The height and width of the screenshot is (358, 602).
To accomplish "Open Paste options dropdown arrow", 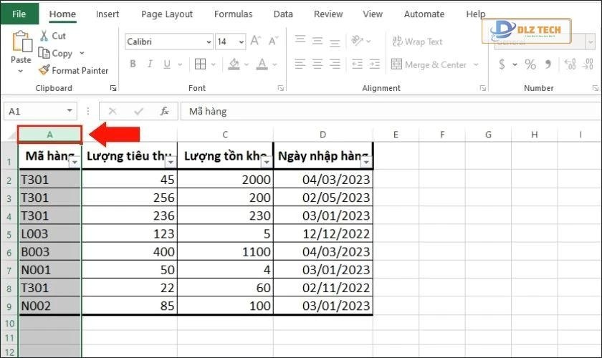I will [x=21, y=71].
